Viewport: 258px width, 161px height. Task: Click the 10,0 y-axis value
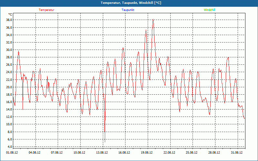pos(9,124)
